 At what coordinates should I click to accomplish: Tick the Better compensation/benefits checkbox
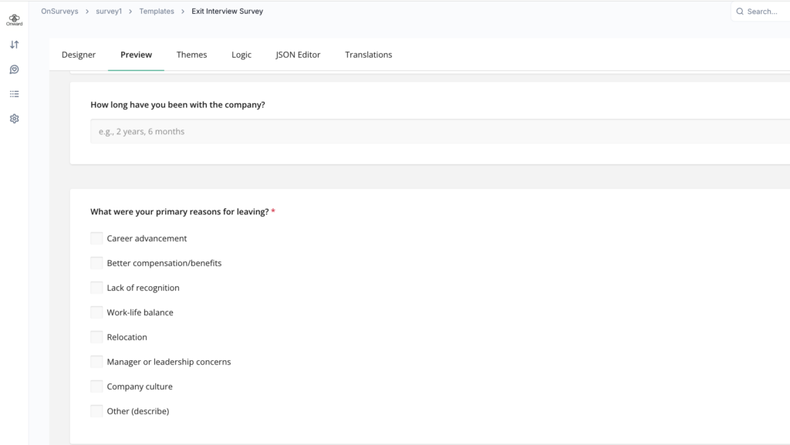tap(96, 263)
